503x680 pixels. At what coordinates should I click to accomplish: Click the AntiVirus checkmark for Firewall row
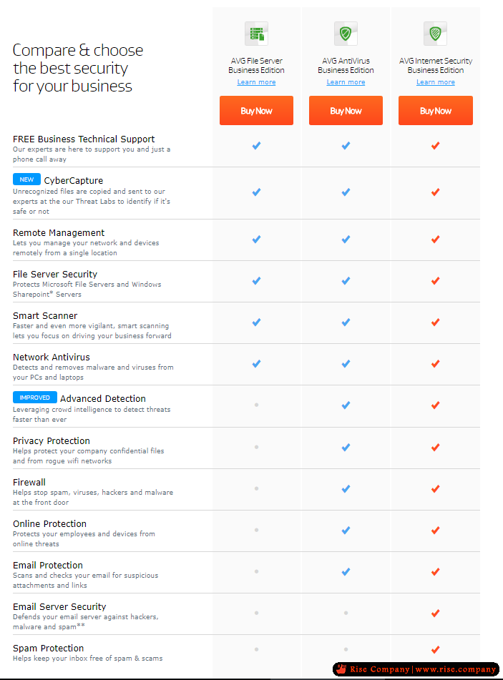tap(346, 489)
